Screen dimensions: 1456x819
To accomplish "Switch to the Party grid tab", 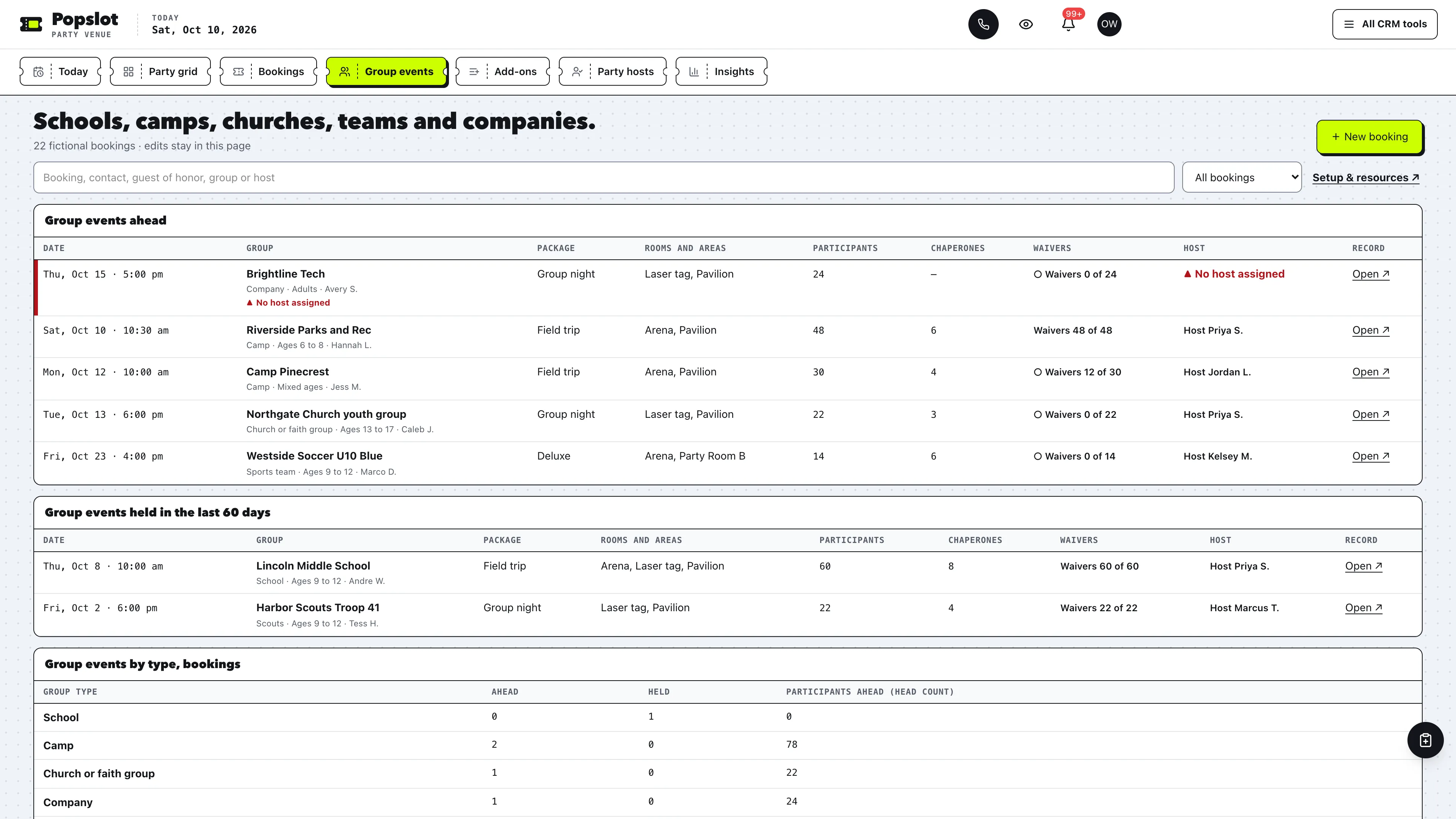I will pyautogui.click(x=160, y=71).
